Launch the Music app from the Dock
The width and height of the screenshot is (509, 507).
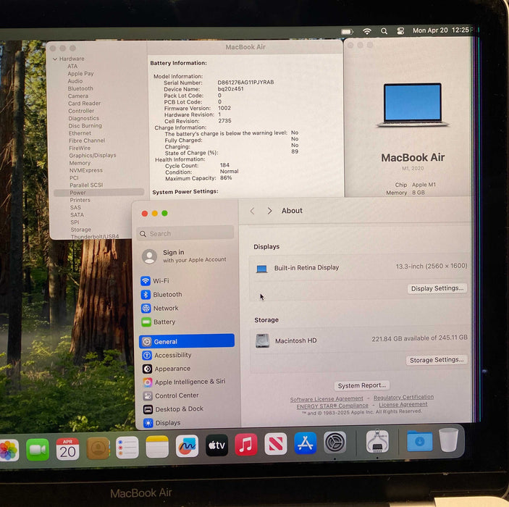[246, 444]
